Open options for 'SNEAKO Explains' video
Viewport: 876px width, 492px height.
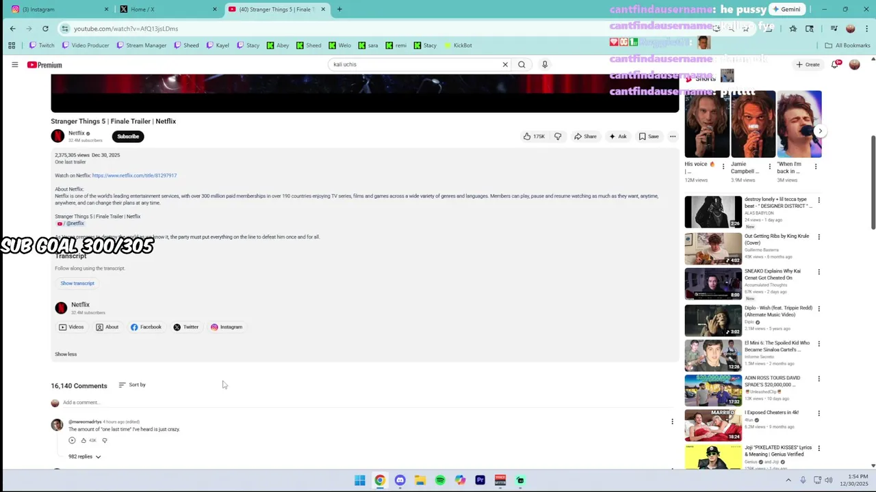click(x=819, y=272)
